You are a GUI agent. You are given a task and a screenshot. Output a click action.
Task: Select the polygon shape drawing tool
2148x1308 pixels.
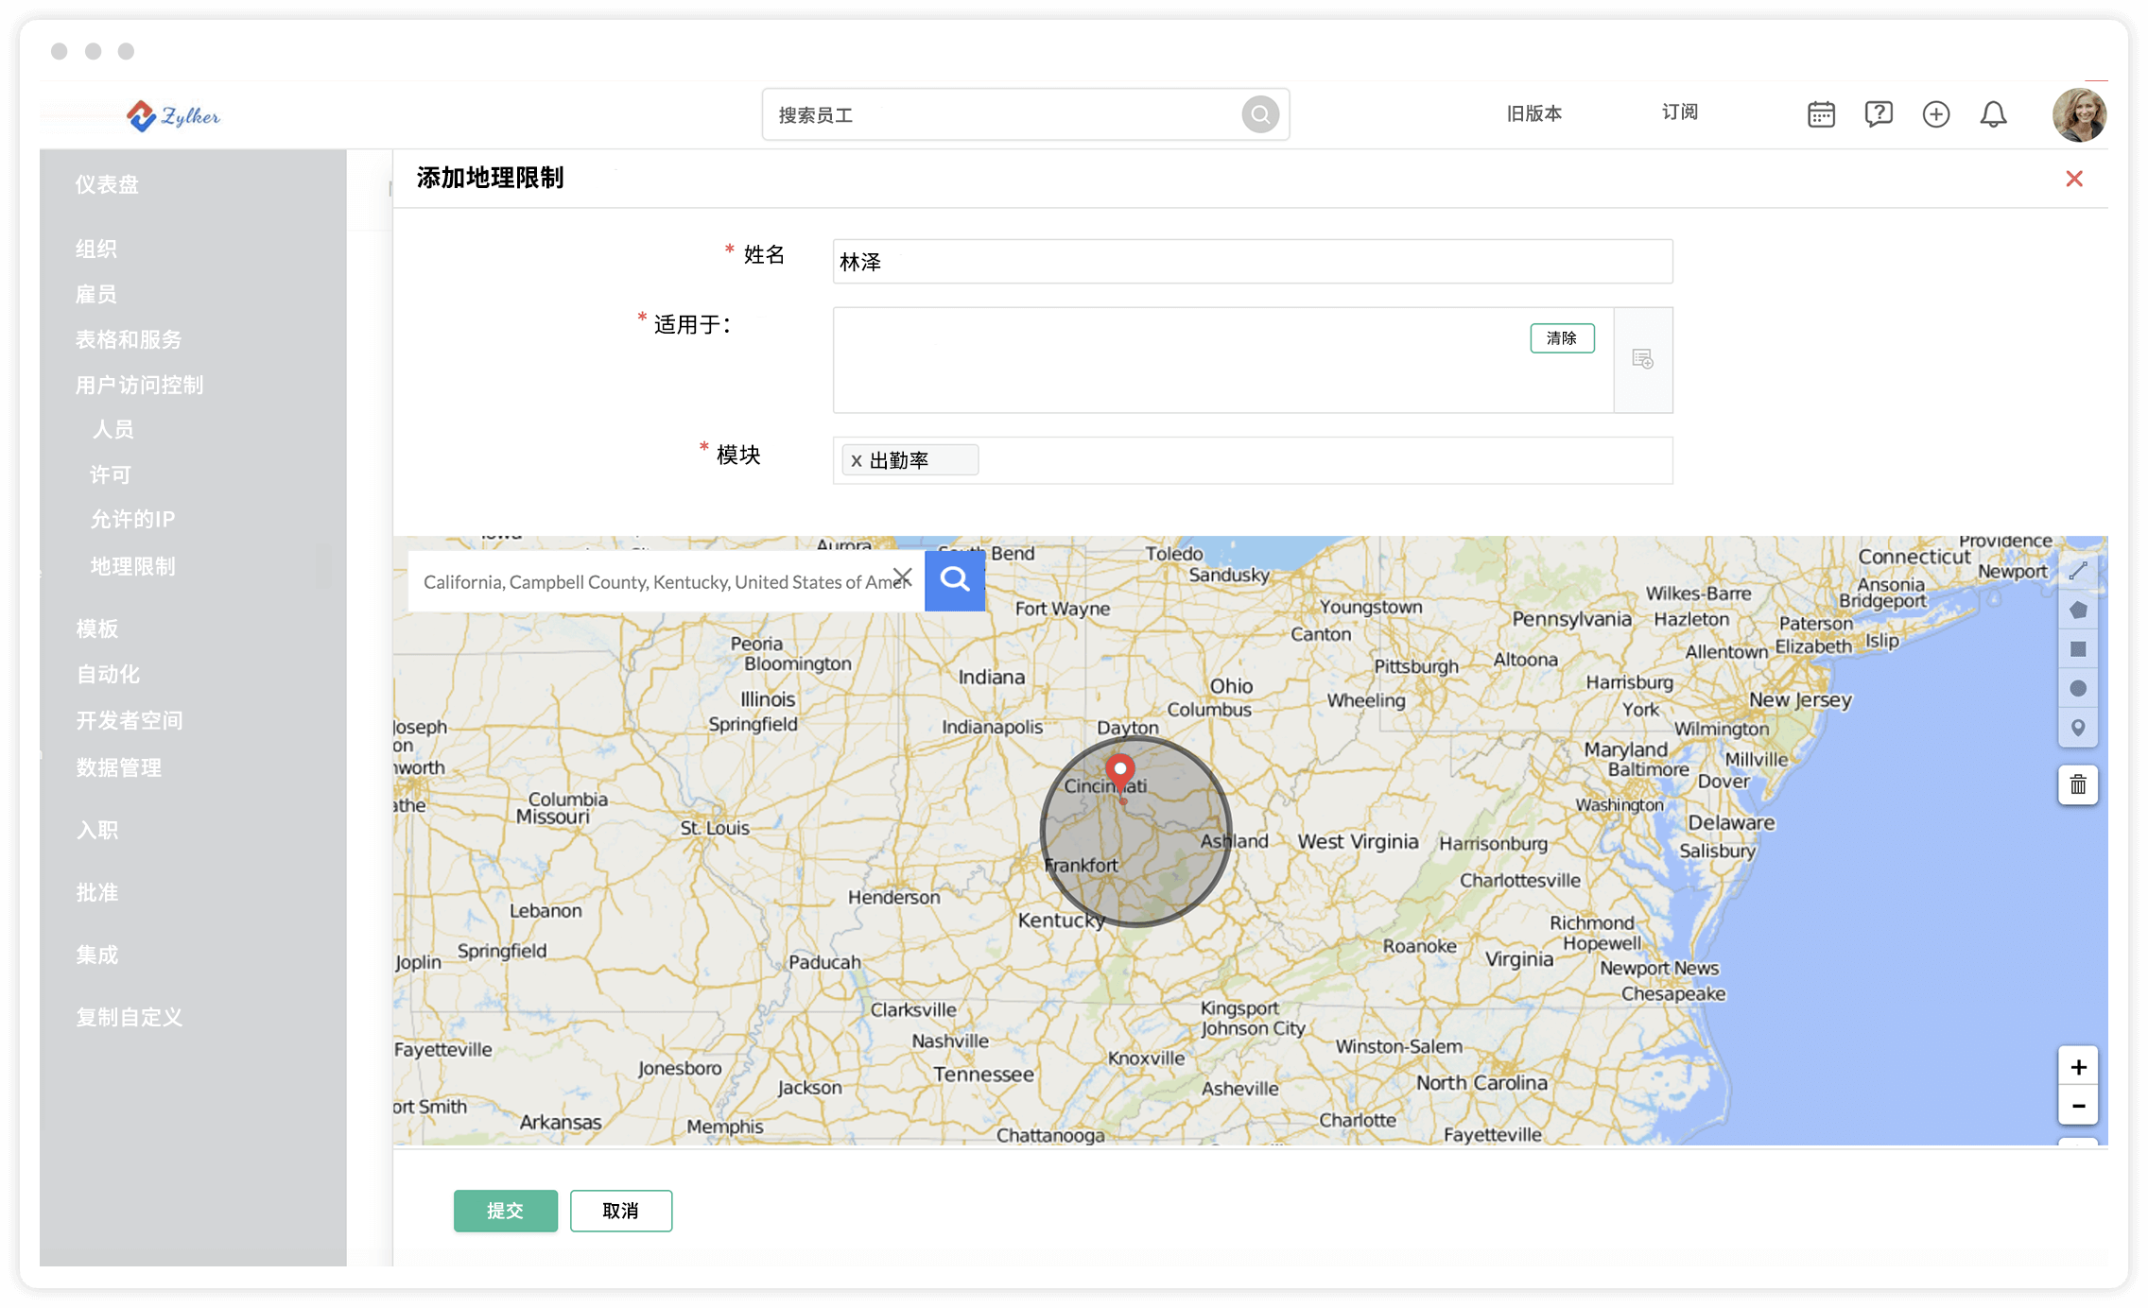[2077, 611]
